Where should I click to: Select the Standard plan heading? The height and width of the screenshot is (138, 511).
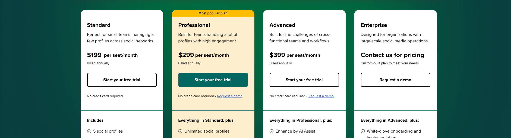tap(99, 25)
